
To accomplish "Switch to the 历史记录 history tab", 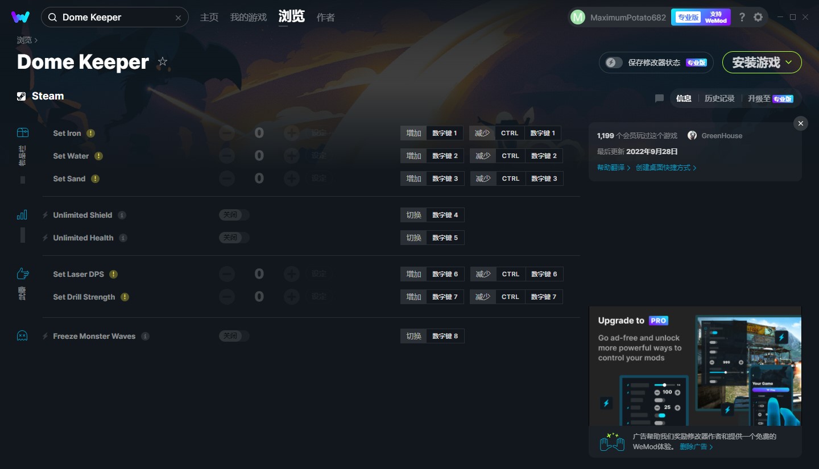I will click(x=719, y=98).
